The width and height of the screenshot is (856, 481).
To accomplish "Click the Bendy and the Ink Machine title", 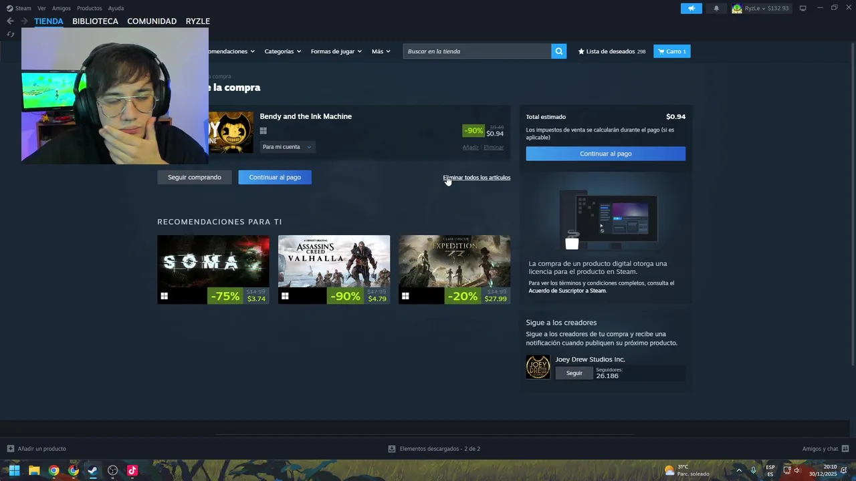I will (x=306, y=116).
